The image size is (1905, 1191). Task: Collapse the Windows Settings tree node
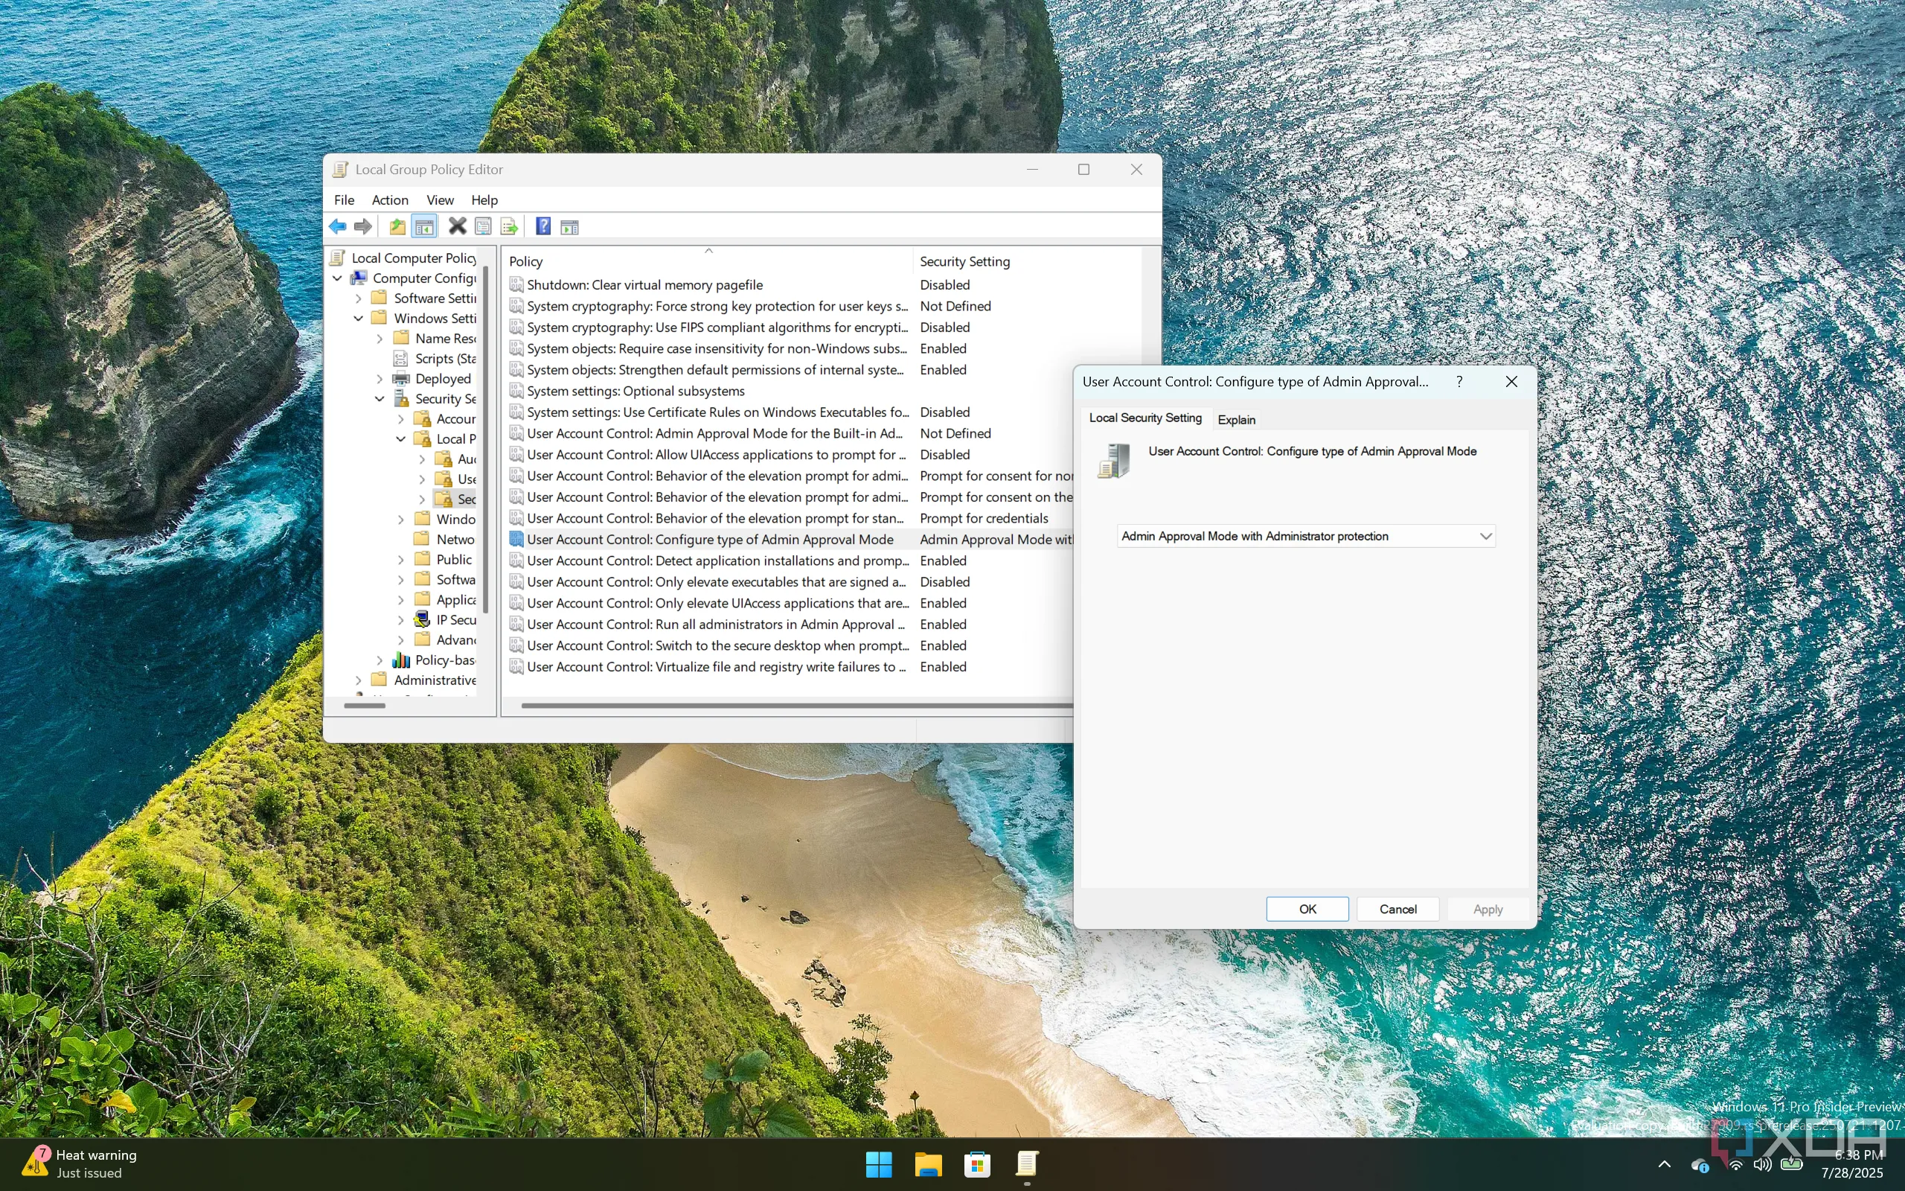point(359,319)
